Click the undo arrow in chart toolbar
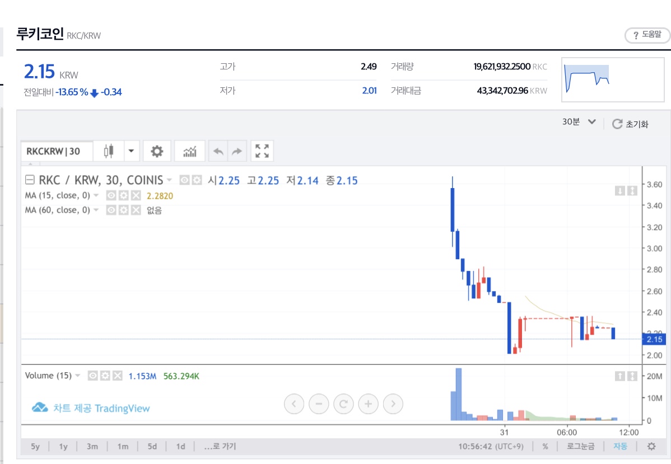This screenshot has width=671, height=464. [x=218, y=151]
